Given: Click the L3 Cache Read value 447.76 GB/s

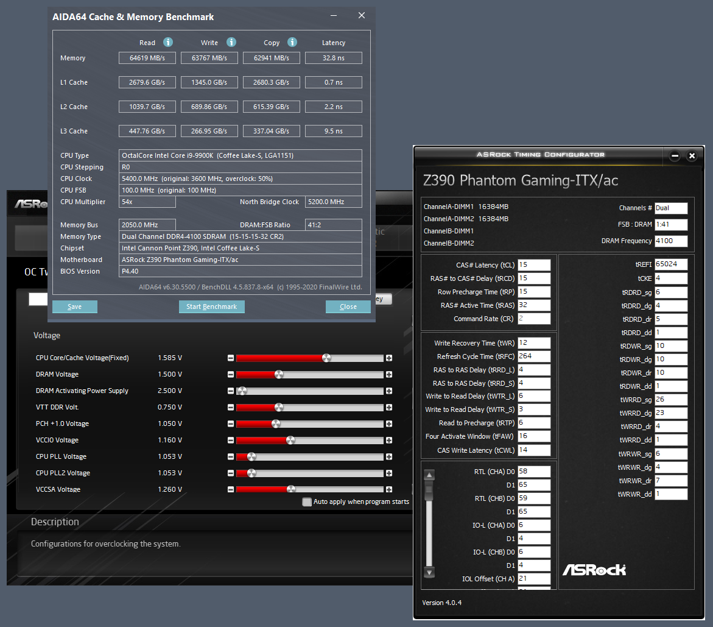Looking at the screenshot, I should 147,131.
